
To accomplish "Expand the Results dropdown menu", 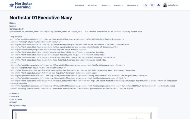I will [x=106, y=5].
